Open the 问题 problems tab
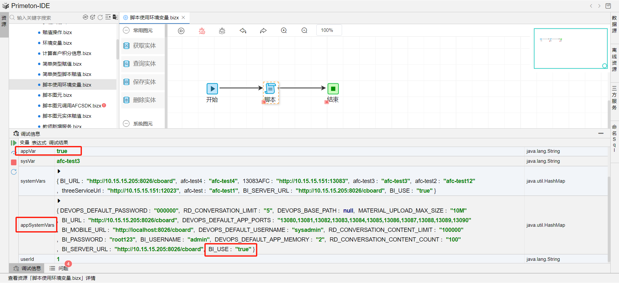The width and height of the screenshot is (619, 283). pyautogui.click(x=63, y=268)
